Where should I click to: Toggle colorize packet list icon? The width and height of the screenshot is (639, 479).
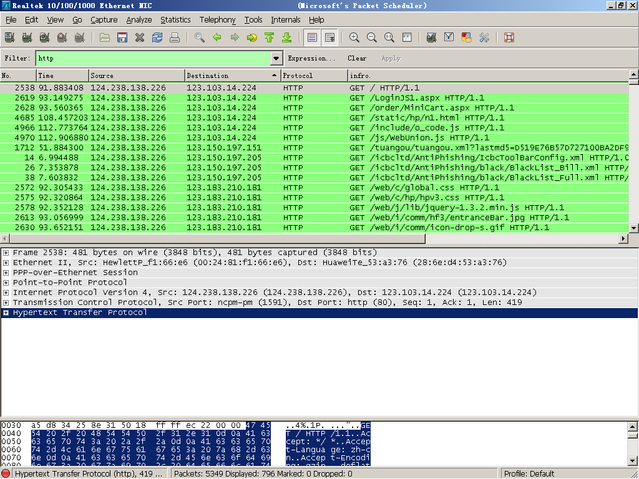click(312, 37)
